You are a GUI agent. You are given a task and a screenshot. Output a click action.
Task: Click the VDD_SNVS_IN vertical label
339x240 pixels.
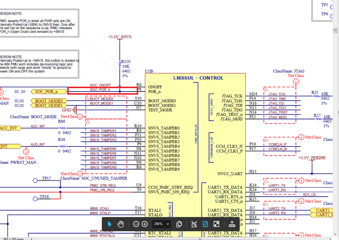[x=196, y=134]
